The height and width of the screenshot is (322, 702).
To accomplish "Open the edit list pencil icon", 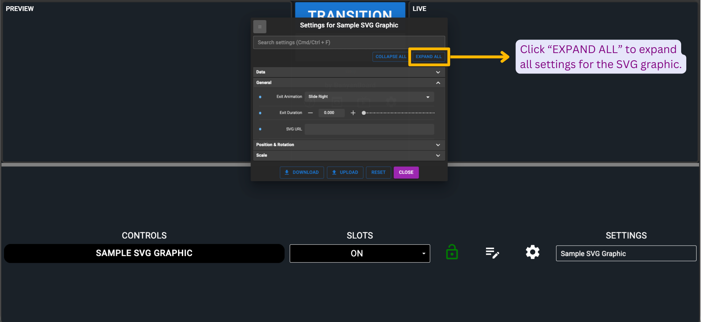I will [x=492, y=252].
